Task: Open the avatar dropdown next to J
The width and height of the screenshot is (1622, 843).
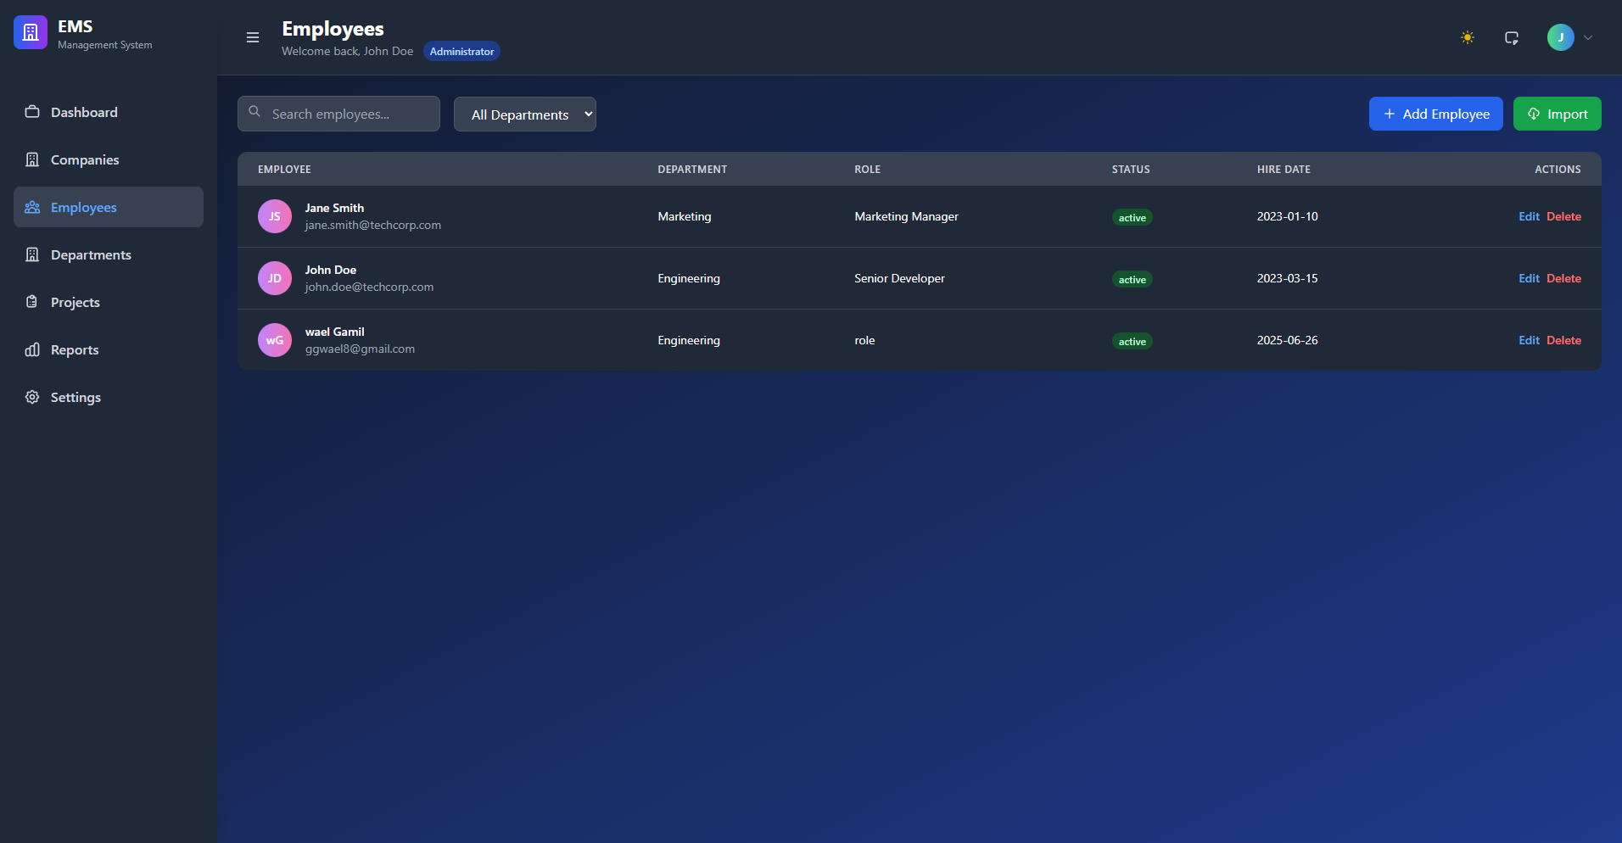Action: coord(1560,37)
